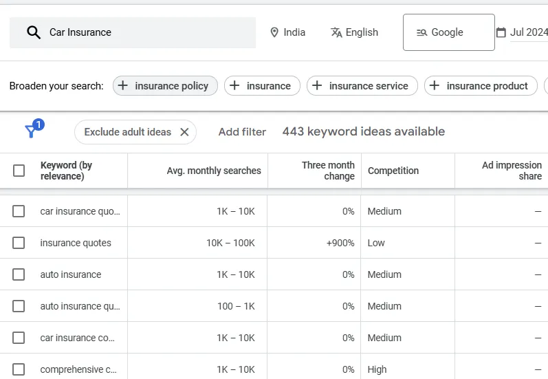Click the 10K – 100K searches value

coord(230,243)
